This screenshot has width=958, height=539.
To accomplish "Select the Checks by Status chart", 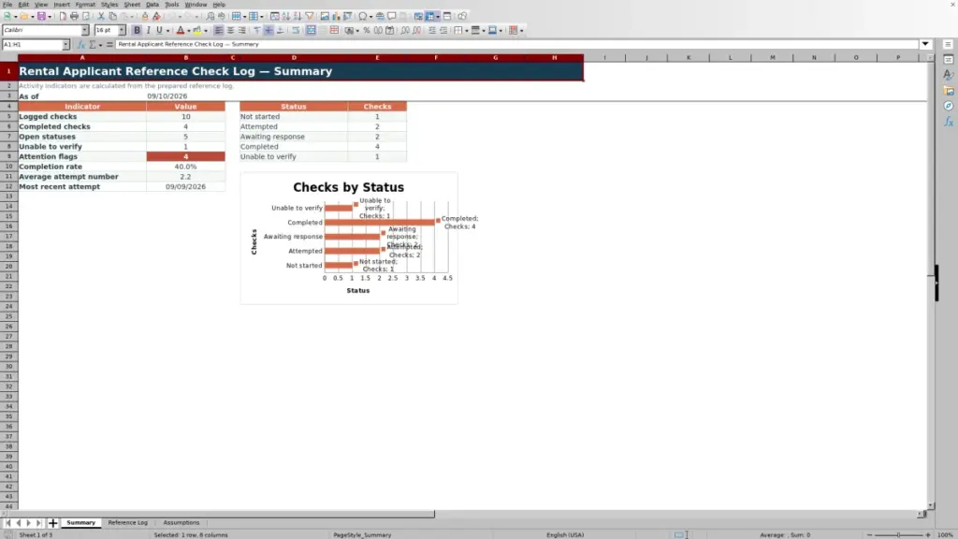I will (x=349, y=239).
